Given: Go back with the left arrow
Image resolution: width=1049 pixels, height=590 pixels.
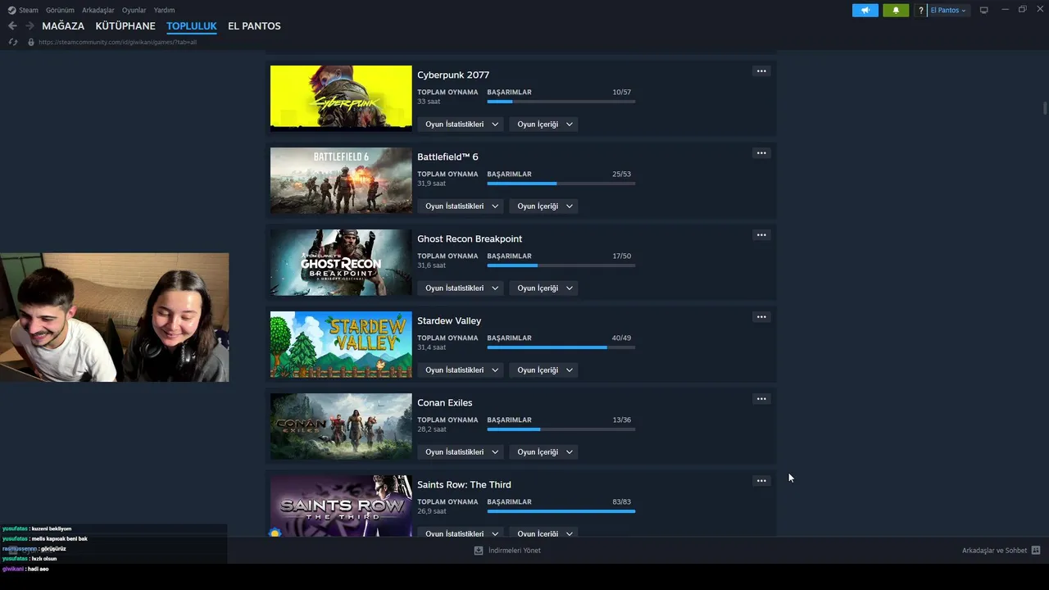Looking at the screenshot, I should click(12, 26).
